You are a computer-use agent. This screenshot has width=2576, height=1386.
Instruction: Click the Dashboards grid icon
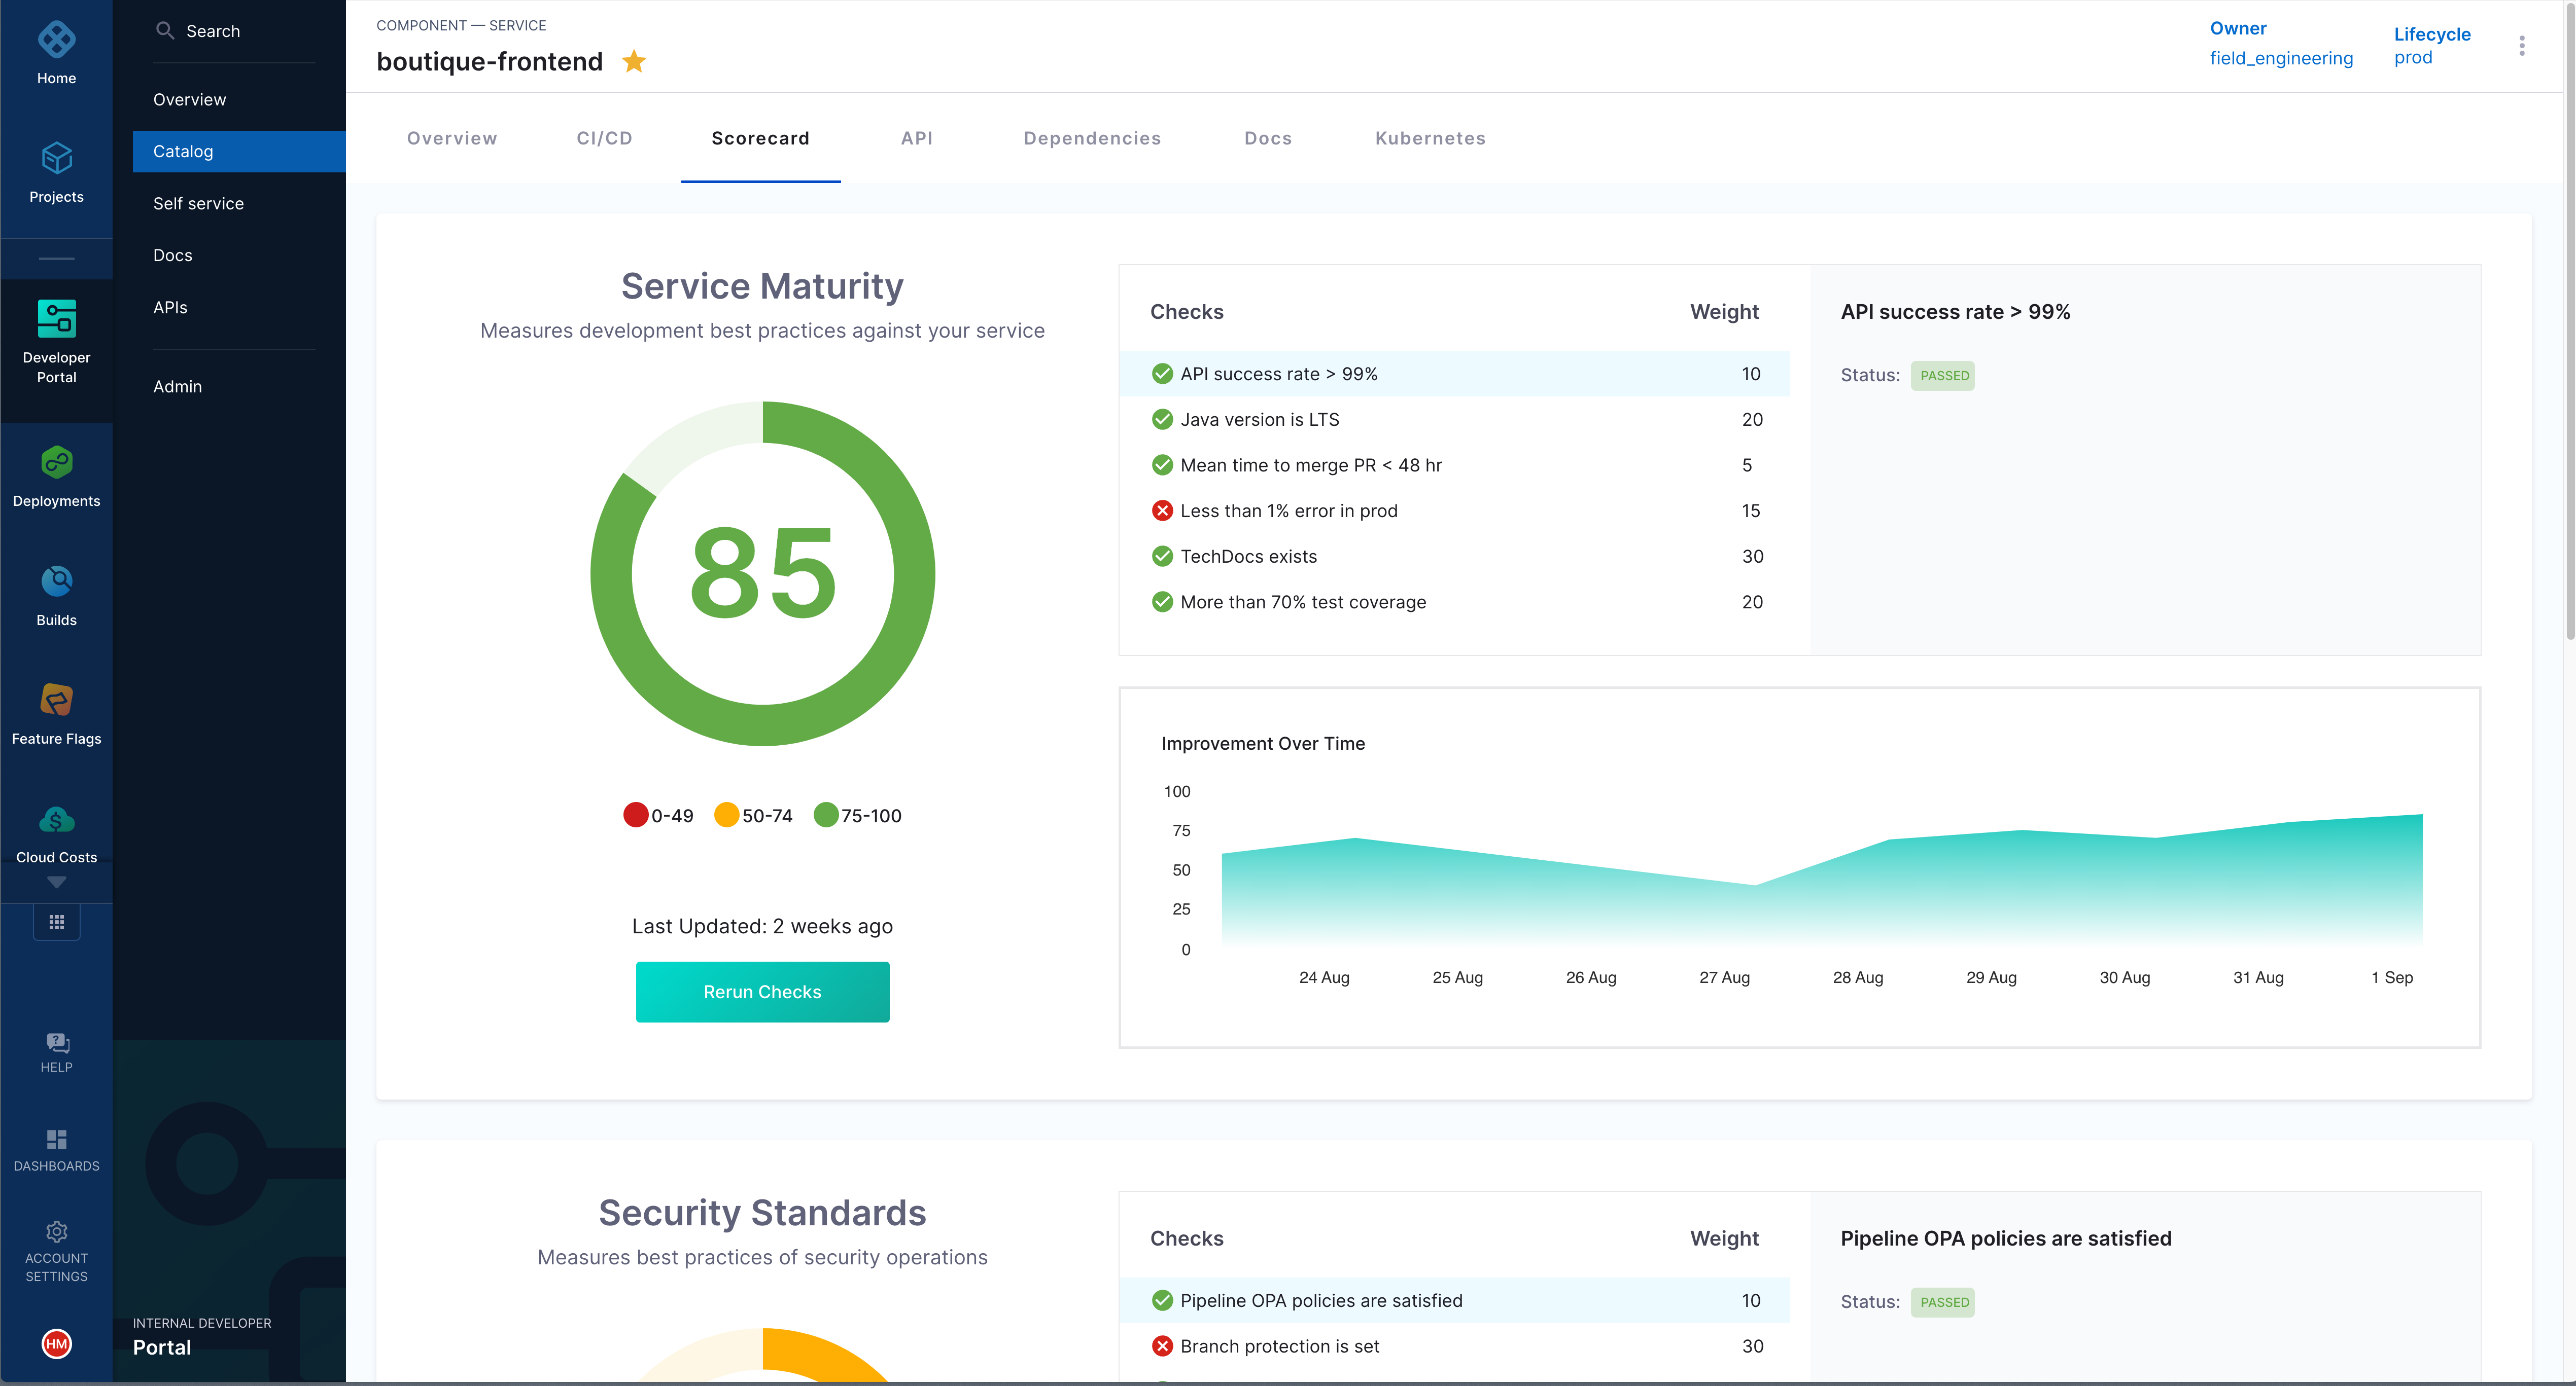coord(56,1139)
